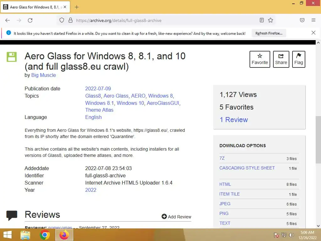Bookmark this page with the star icon
Screen dimensions: 321x241
[x=271, y=20]
